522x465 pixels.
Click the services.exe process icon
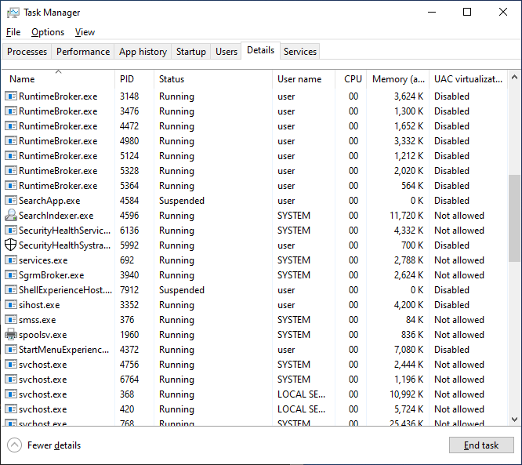pos(11,260)
